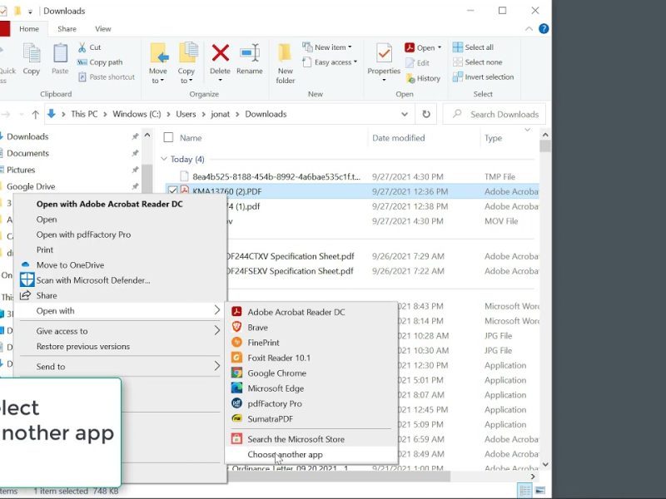Select Documents in the navigation pane

point(27,153)
